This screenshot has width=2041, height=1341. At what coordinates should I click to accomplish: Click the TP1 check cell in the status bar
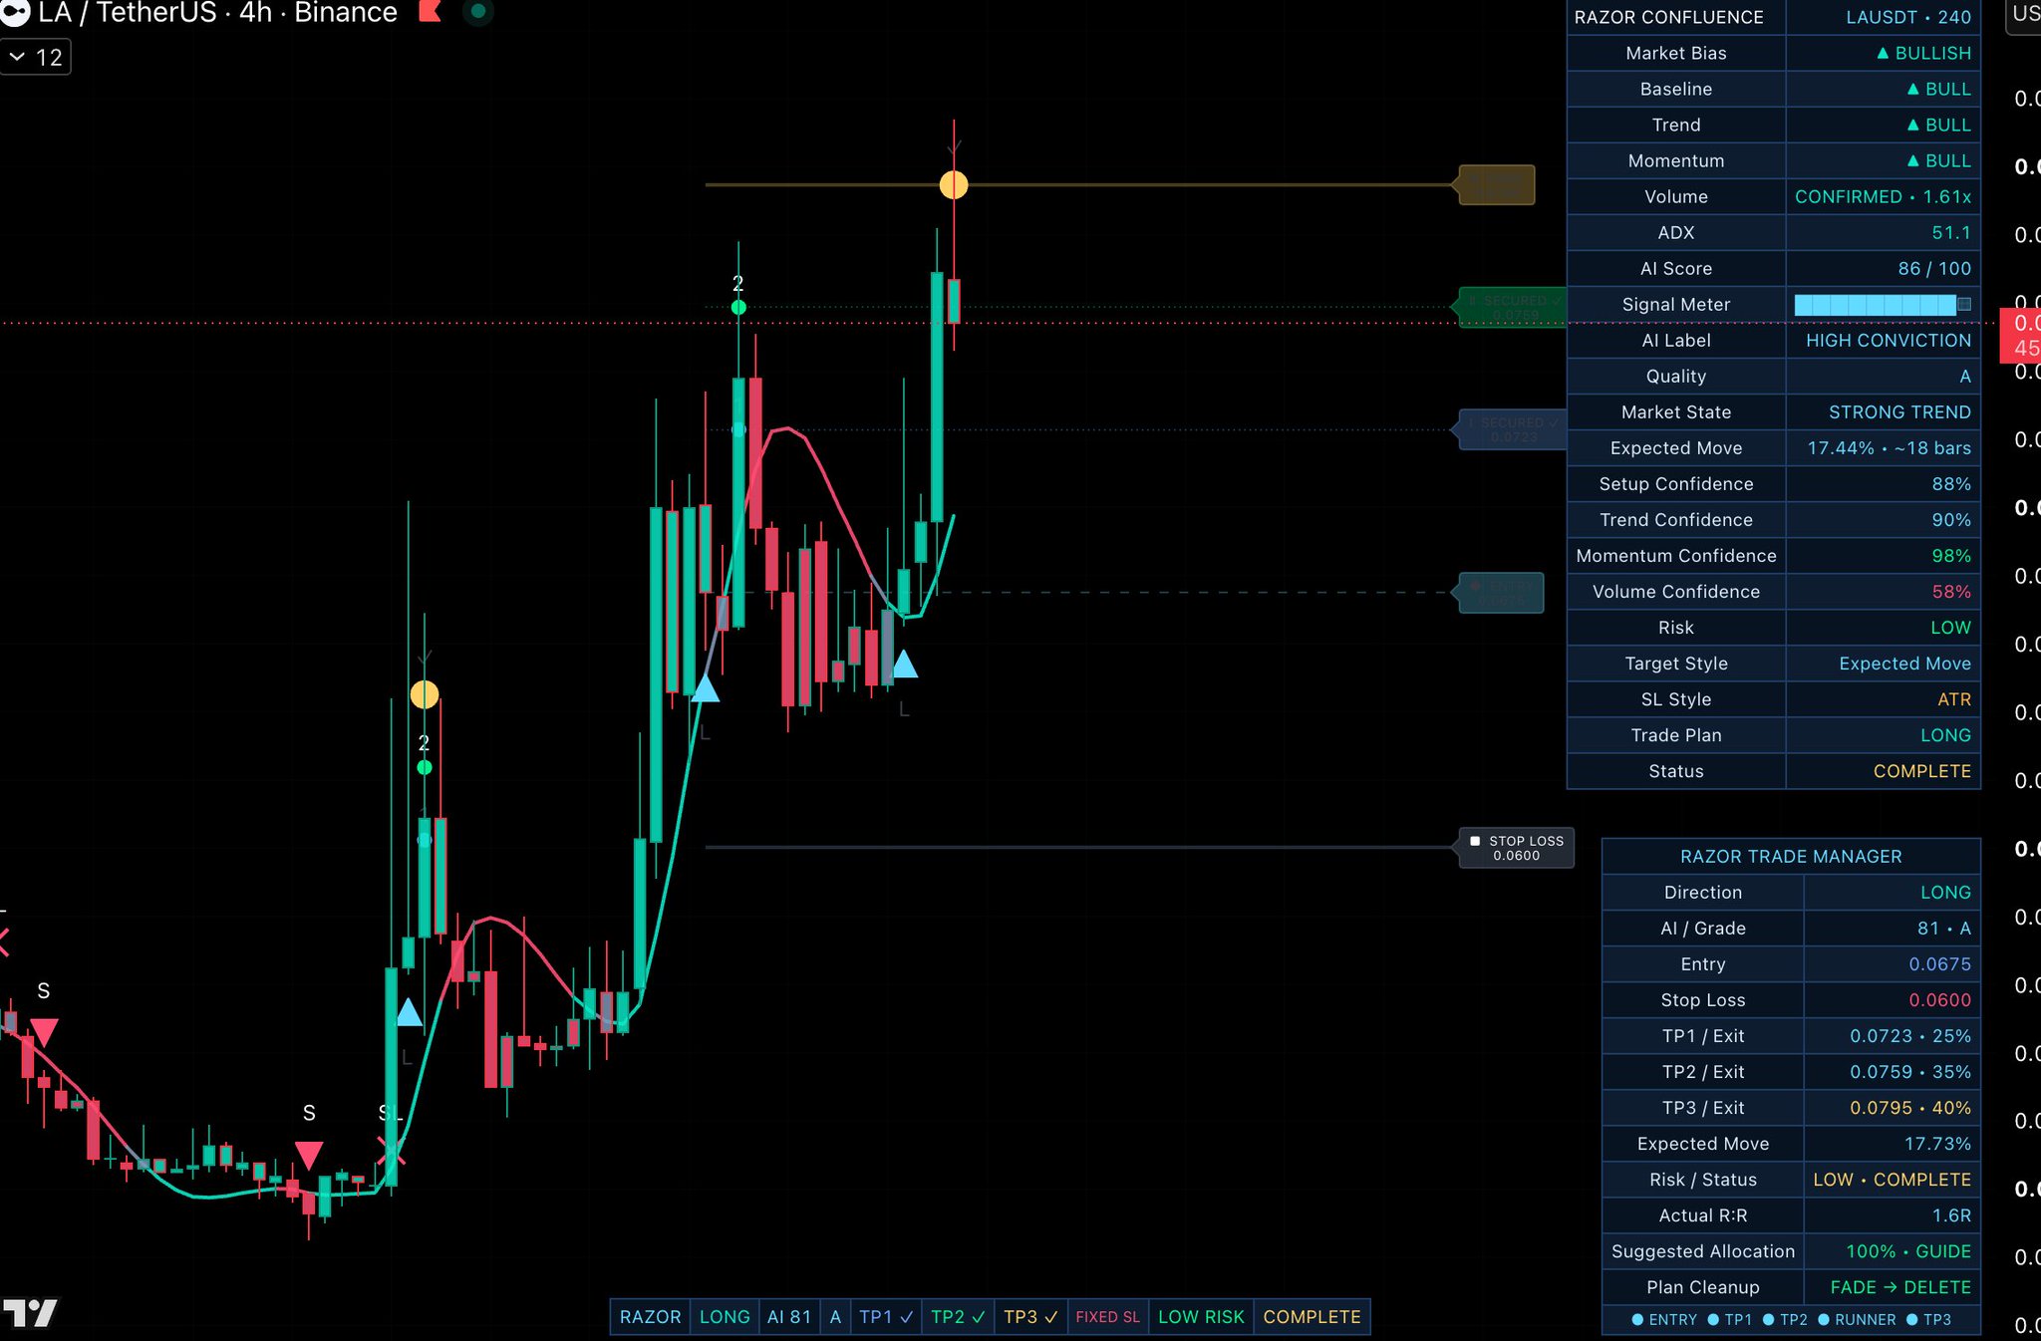(886, 1317)
